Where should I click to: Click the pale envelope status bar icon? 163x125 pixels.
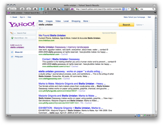[x=142, y=116]
